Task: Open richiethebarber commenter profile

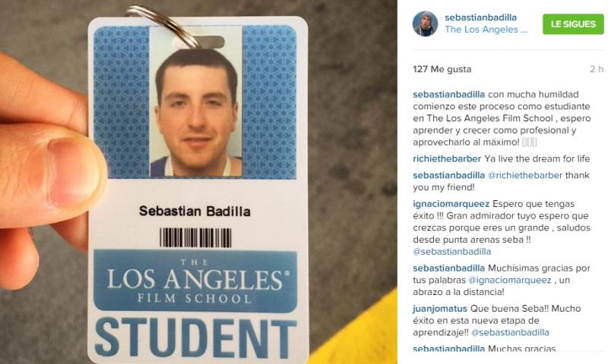Action: [x=447, y=158]
